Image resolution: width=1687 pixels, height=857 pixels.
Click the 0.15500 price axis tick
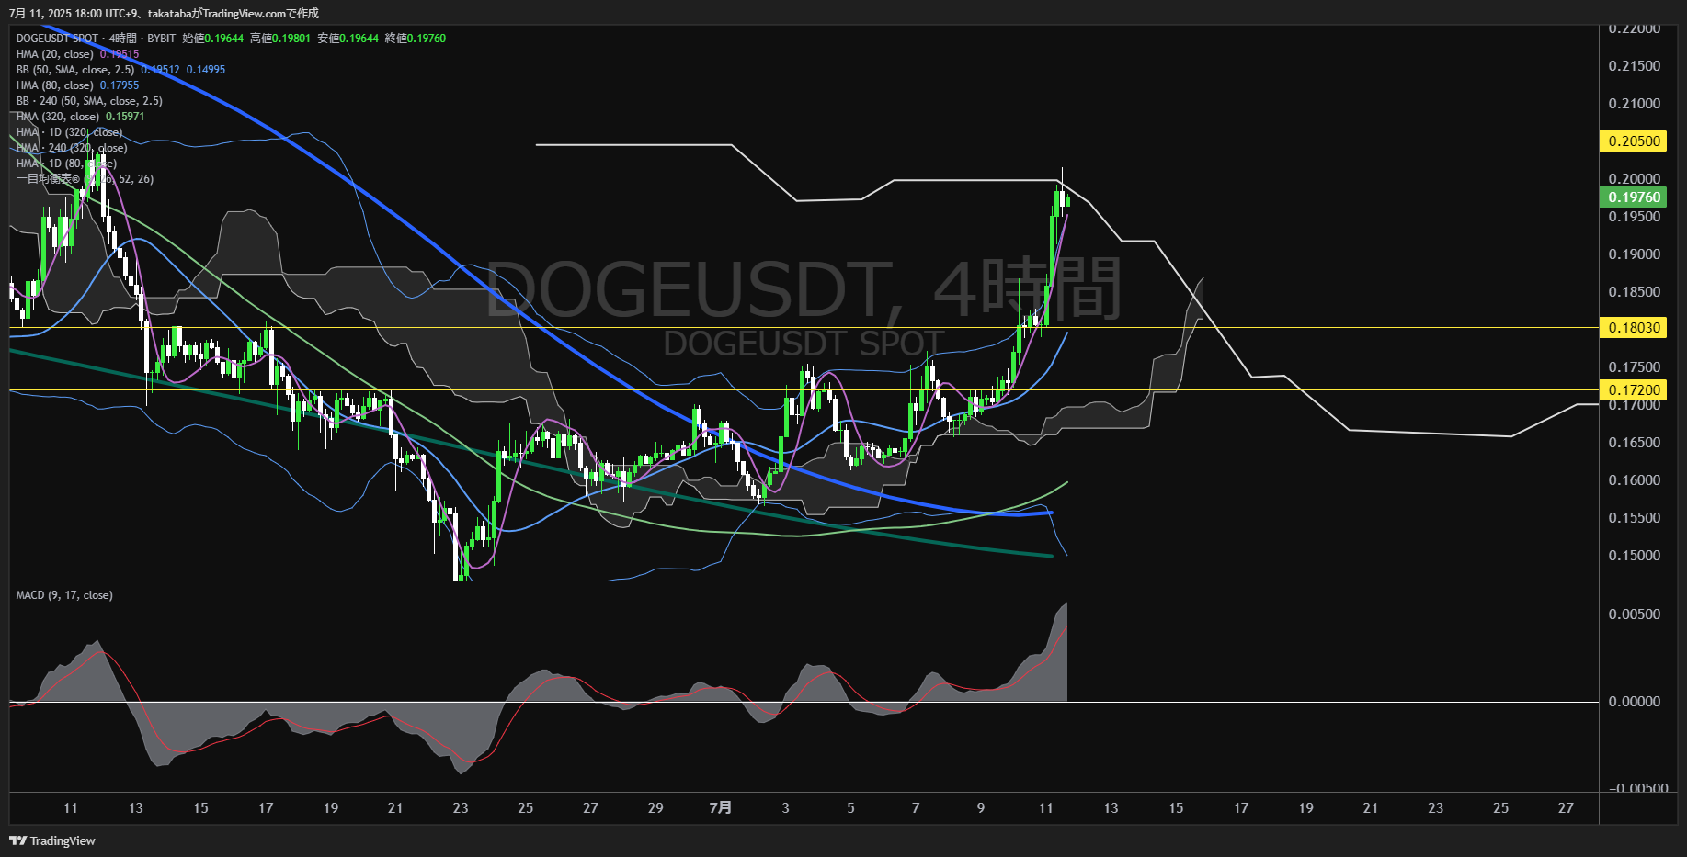click(1635, 518)
